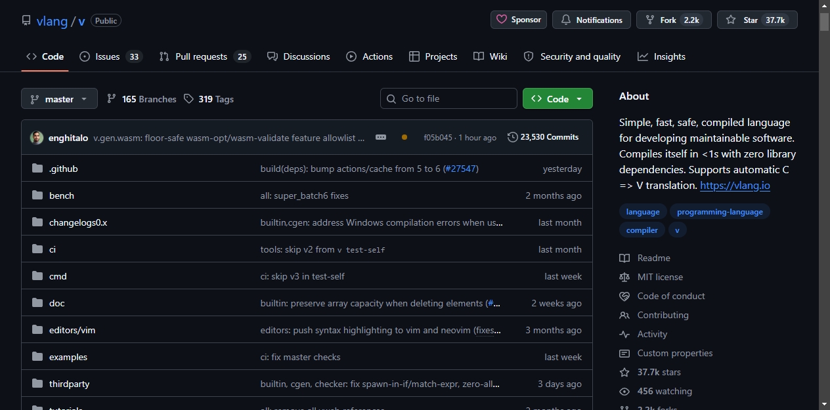
Task: Click the #27547 pull request link
Action: [x=461, y=169]
